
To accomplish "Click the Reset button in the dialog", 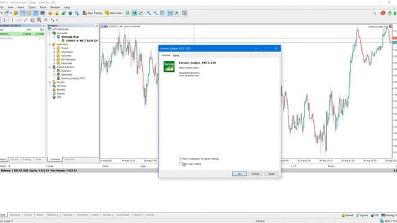I will point(271,173).
